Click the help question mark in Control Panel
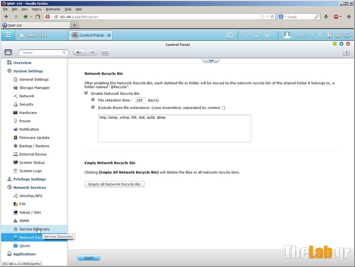355x267 pixels. (346, 52)
